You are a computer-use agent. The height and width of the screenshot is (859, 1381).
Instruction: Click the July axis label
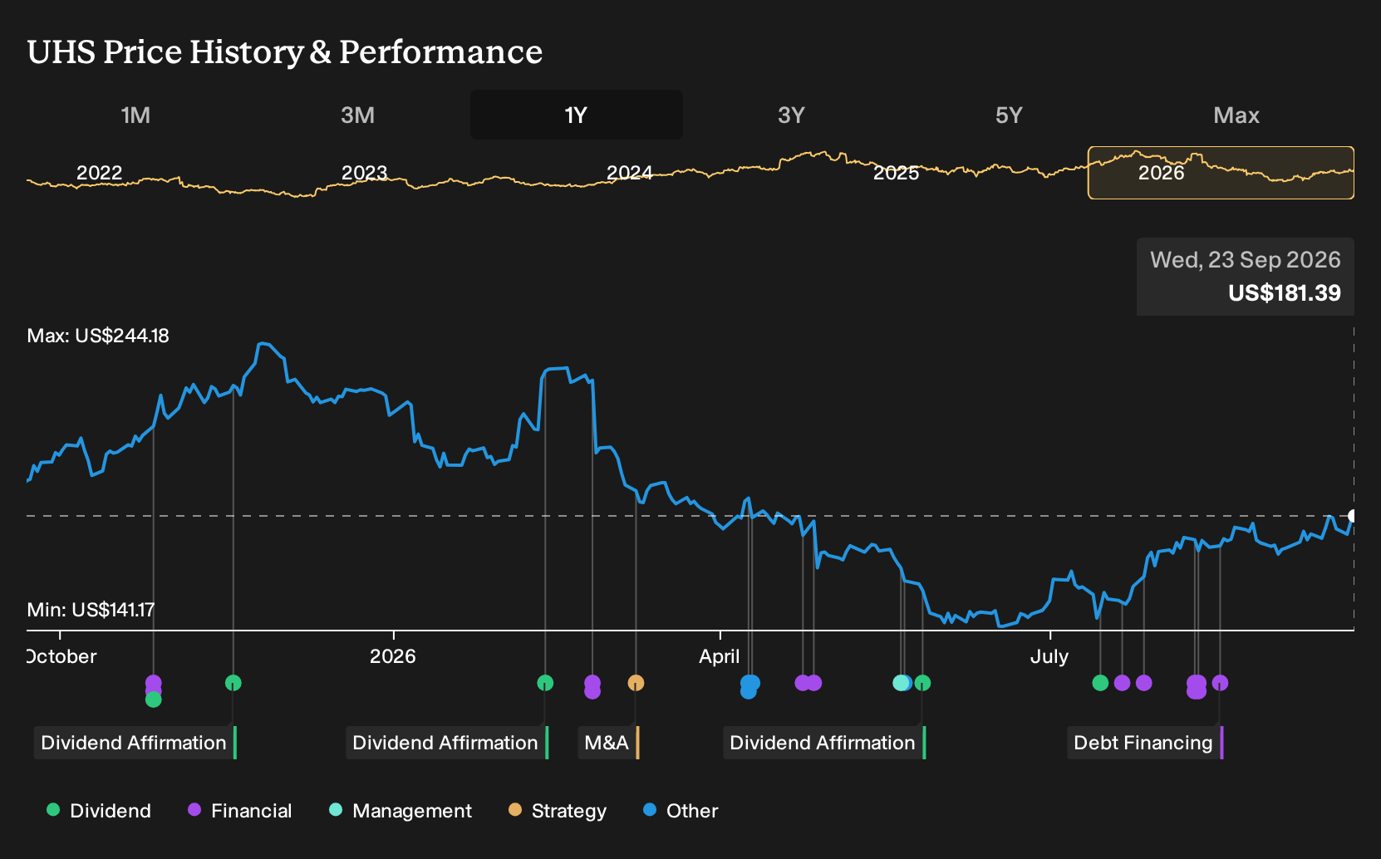pos(1049,656)
